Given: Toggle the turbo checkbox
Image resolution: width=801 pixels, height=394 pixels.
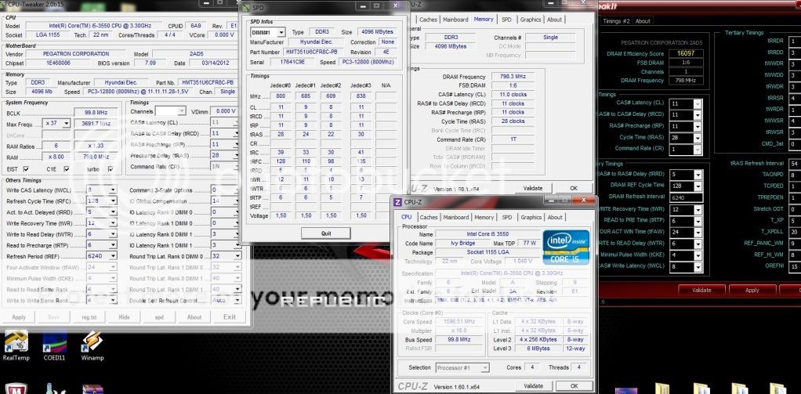Looking at the screenshot, I should coord(111,168).
